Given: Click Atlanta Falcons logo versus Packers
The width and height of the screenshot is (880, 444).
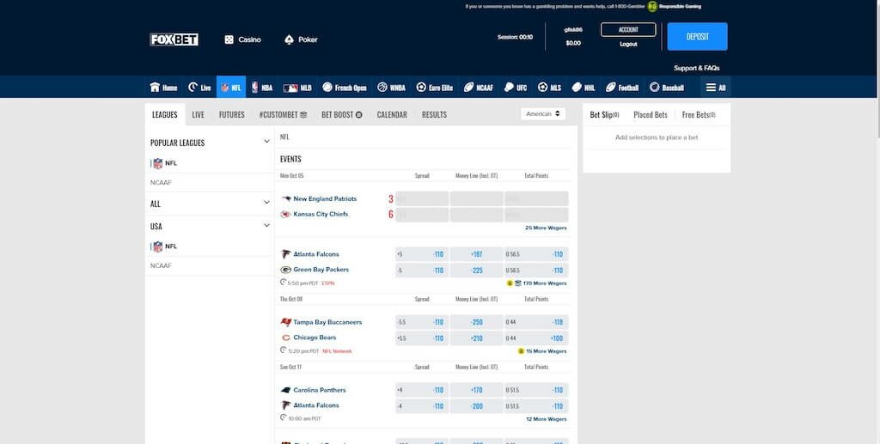Looking at the screenshot, I should [x=285, y=254].
